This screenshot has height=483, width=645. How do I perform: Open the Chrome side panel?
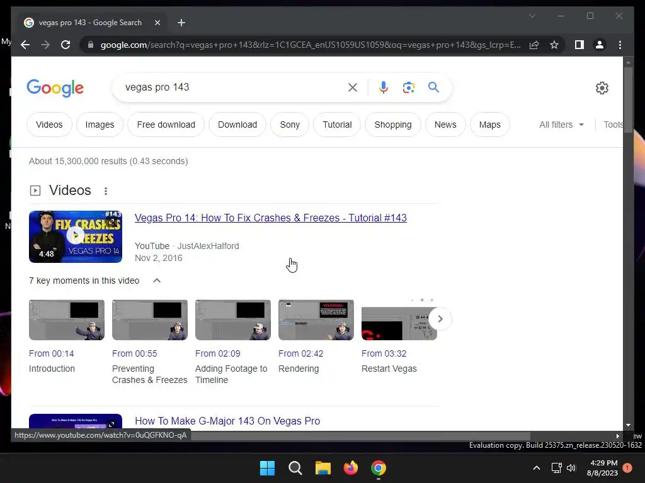pos(579,45)
